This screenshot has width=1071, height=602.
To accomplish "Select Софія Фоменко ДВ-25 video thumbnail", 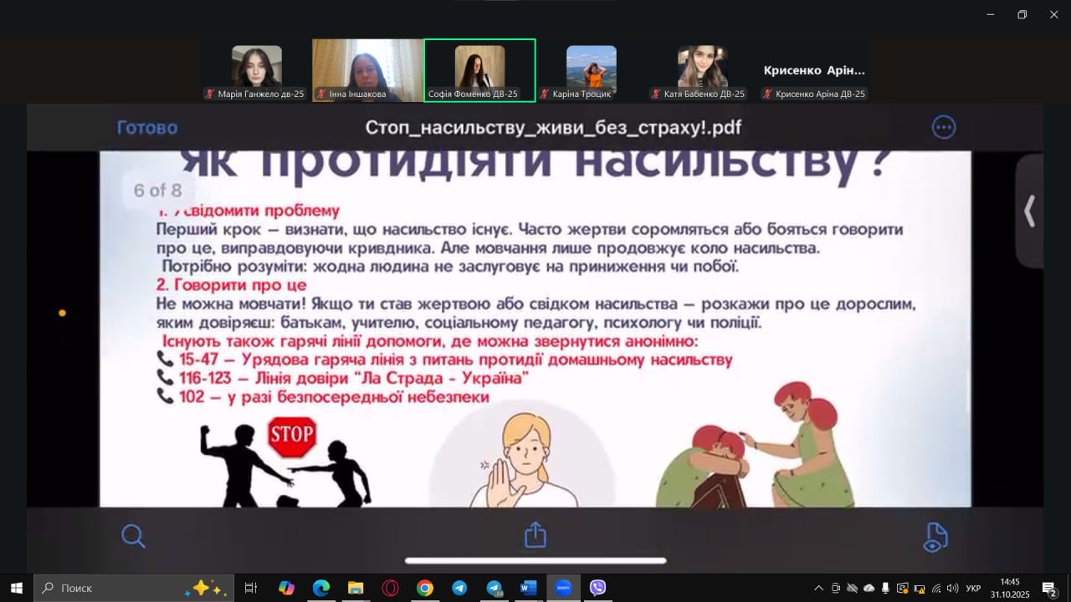I will click(x=479, y=70).
